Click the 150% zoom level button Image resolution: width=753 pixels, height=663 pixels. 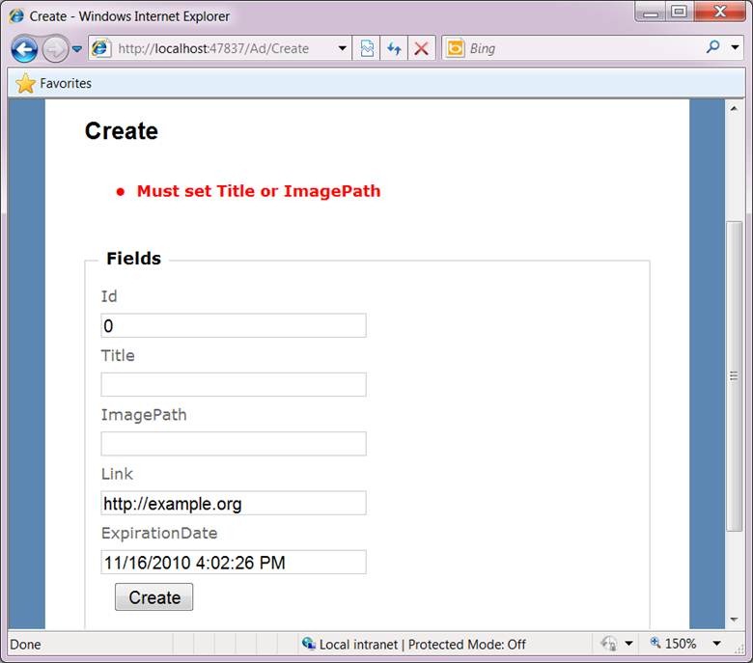(x=673, y=644)
